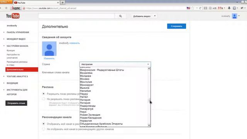Screen dimensions: 247x139
Task: Open Менеджер видео in sidebar
Action: (16, 39)
